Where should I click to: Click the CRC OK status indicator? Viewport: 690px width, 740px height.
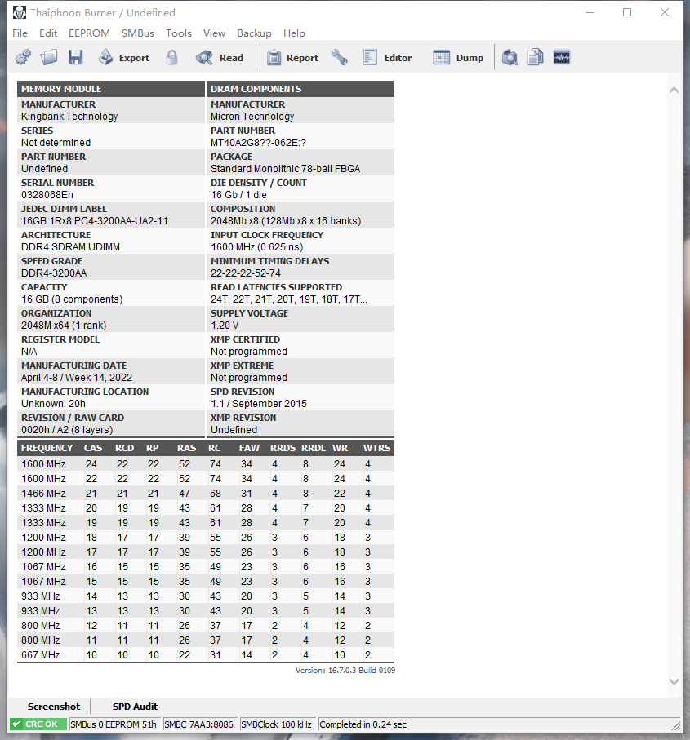(38, 724)
